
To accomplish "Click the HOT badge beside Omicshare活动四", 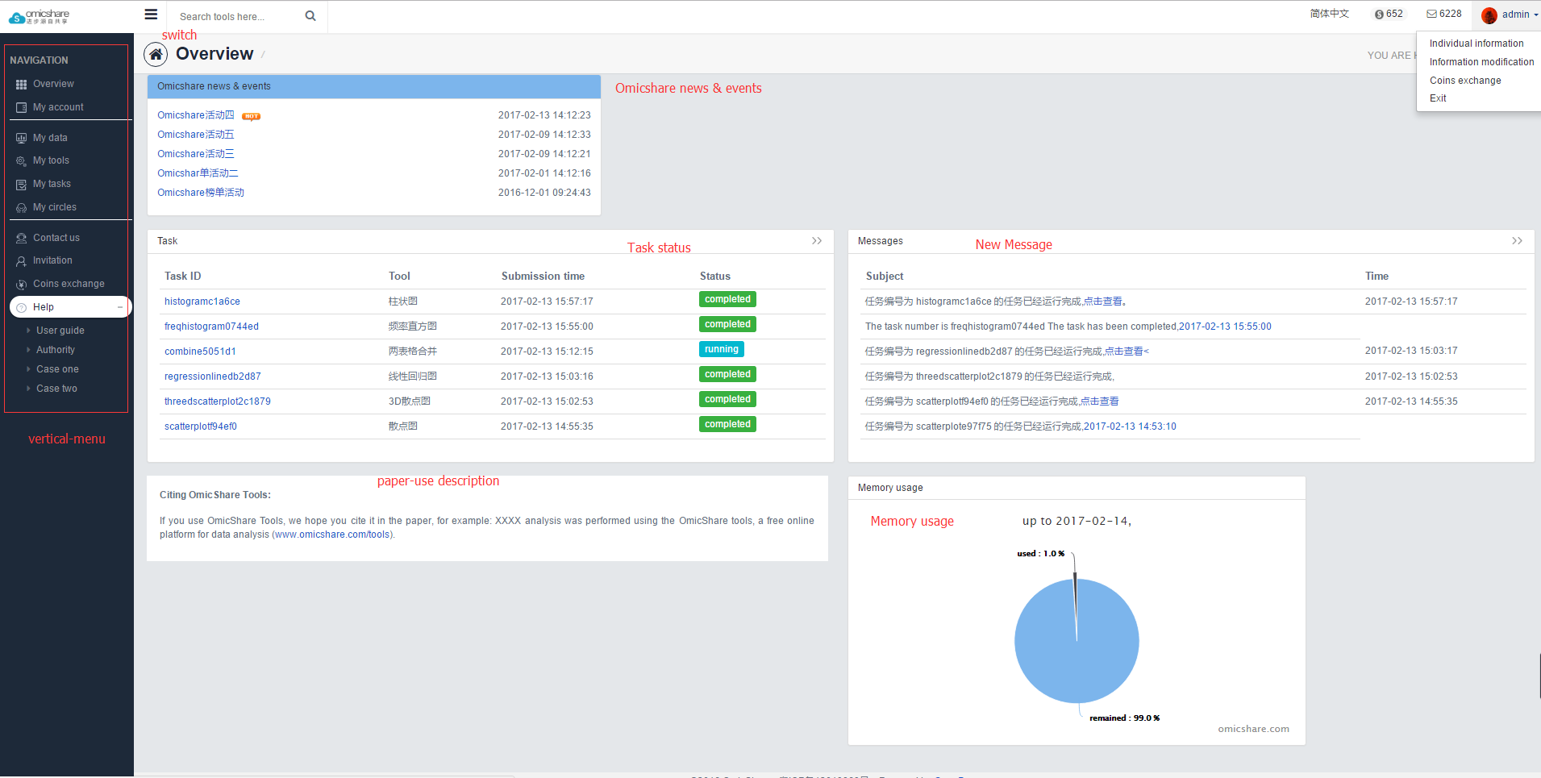I will pos(252,116).
